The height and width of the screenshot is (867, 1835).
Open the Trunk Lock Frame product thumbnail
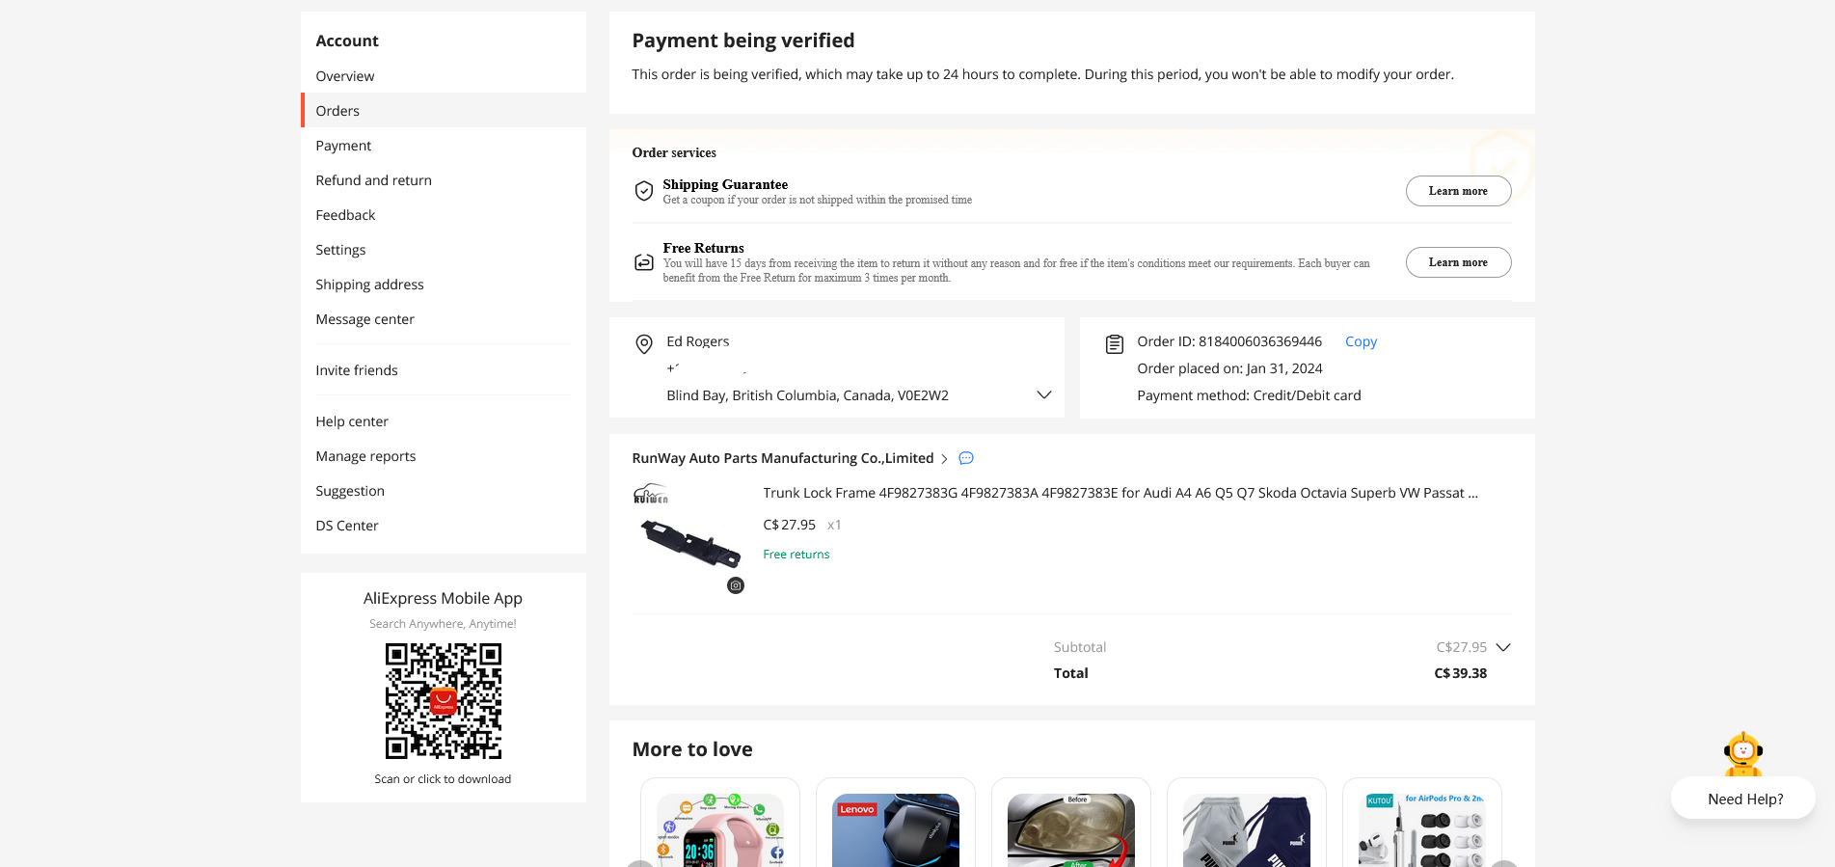pos(689,538)
